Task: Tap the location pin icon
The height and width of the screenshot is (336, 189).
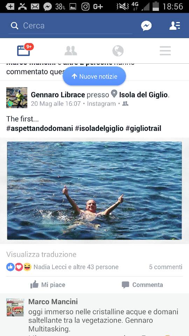Action: click(x=114, y=94)
